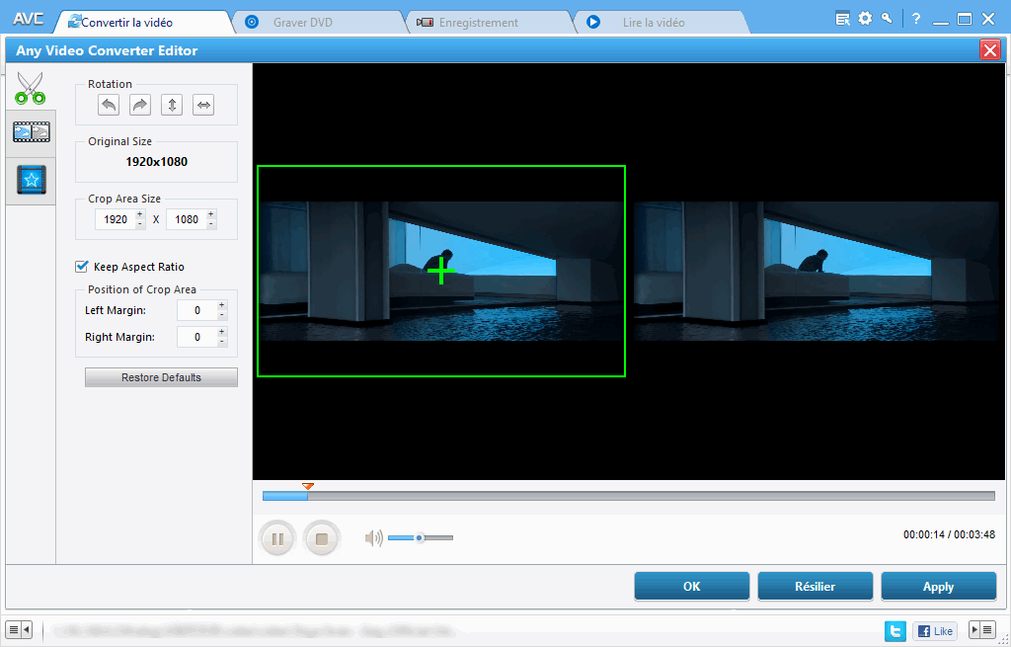
Task: Click the crop width field 1920
Action: (x=116, y=219)
